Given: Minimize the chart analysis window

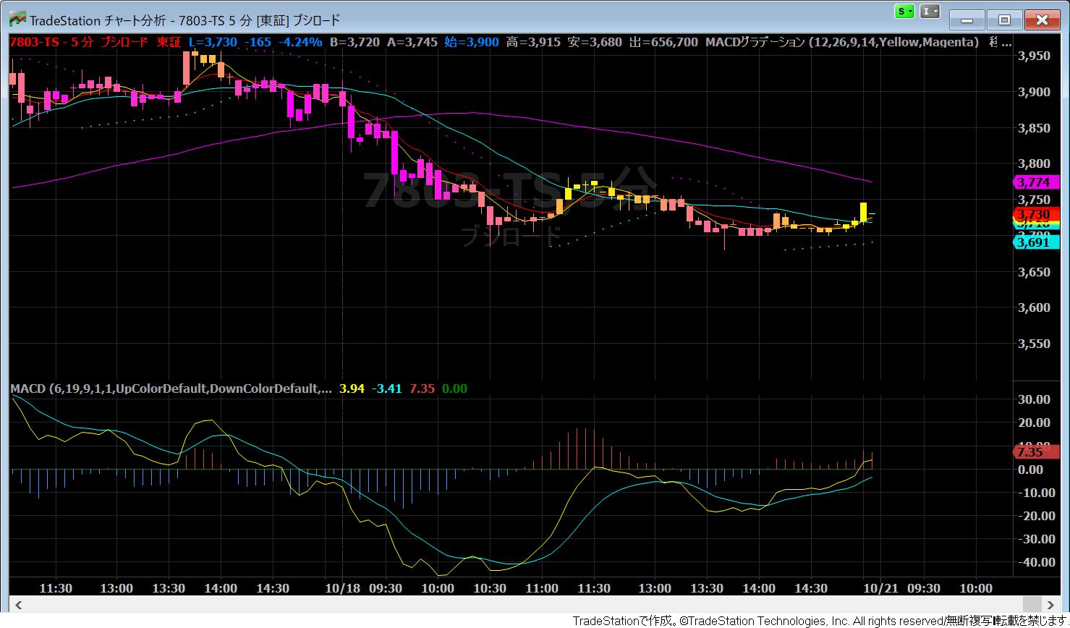Looking at the screenshot, I should (967, 20).
